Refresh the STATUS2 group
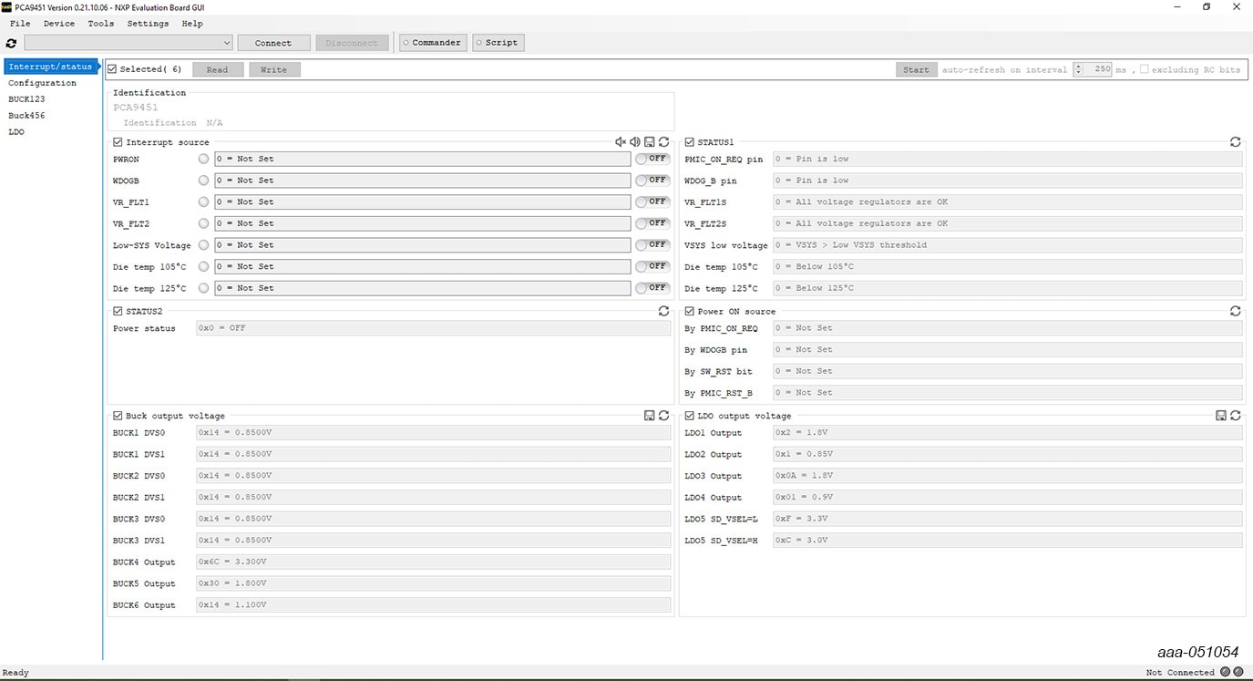 [664, 311]
